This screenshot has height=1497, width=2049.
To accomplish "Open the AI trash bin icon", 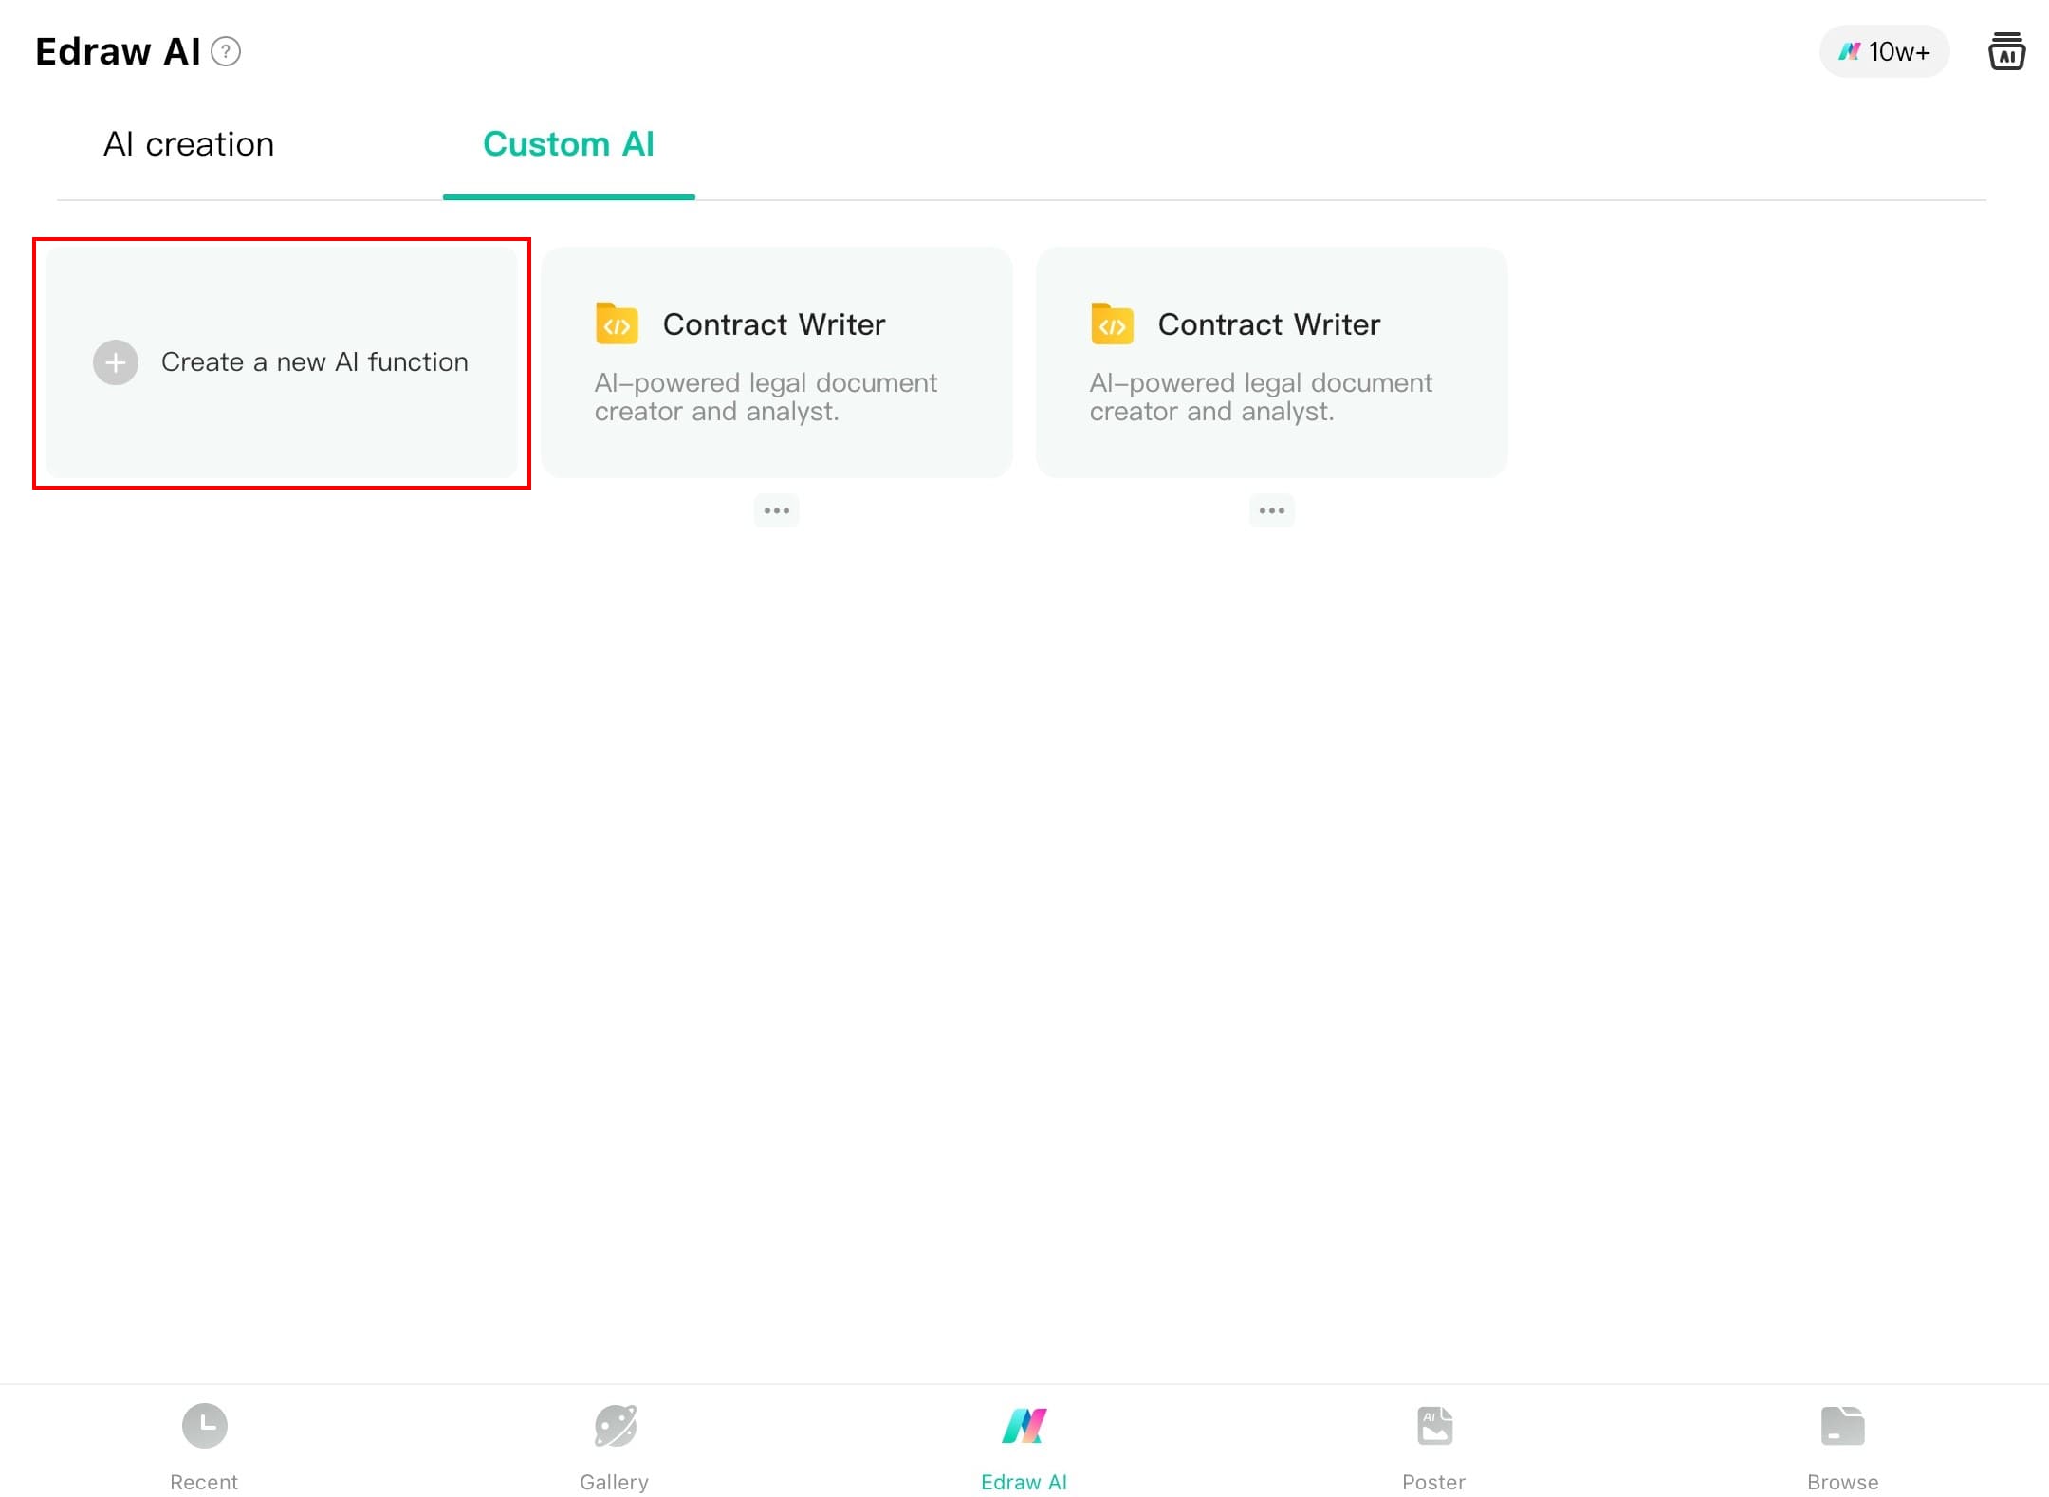I will click(2006, 51).
